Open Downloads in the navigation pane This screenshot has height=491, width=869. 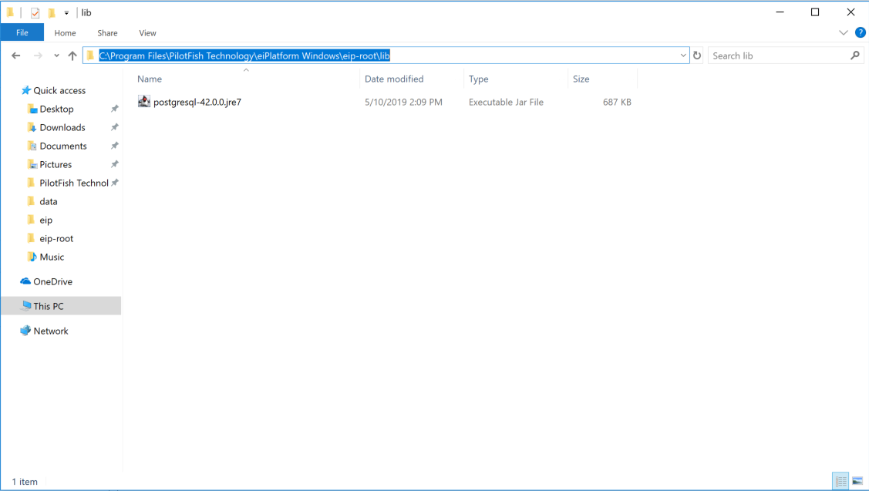point(62,127)
